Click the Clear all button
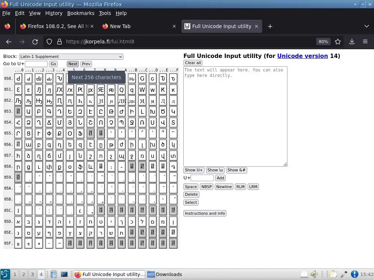The width and height of the screenshot is (374, 280). click(193, 63)
